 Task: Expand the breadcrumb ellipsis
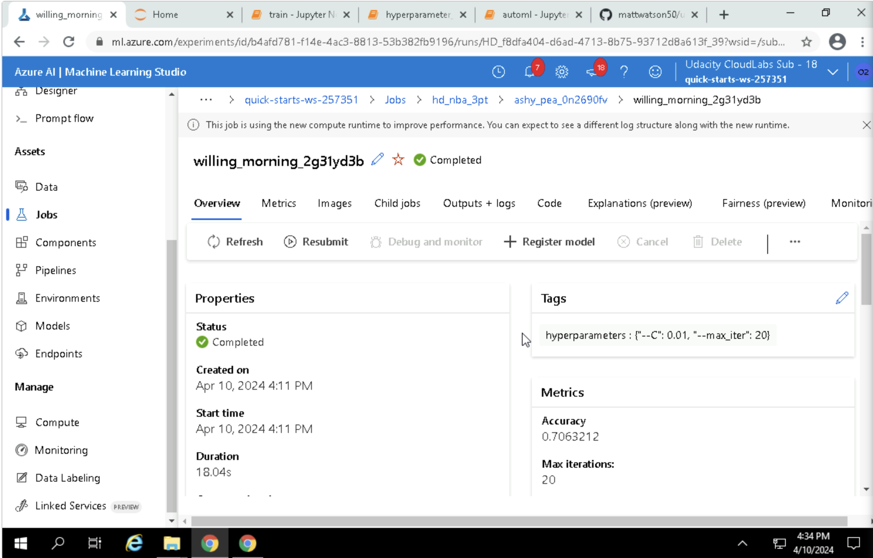point(206,100)
